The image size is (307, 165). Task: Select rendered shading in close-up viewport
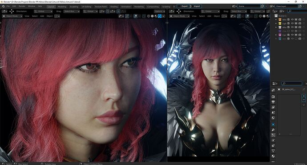point(160,16)
